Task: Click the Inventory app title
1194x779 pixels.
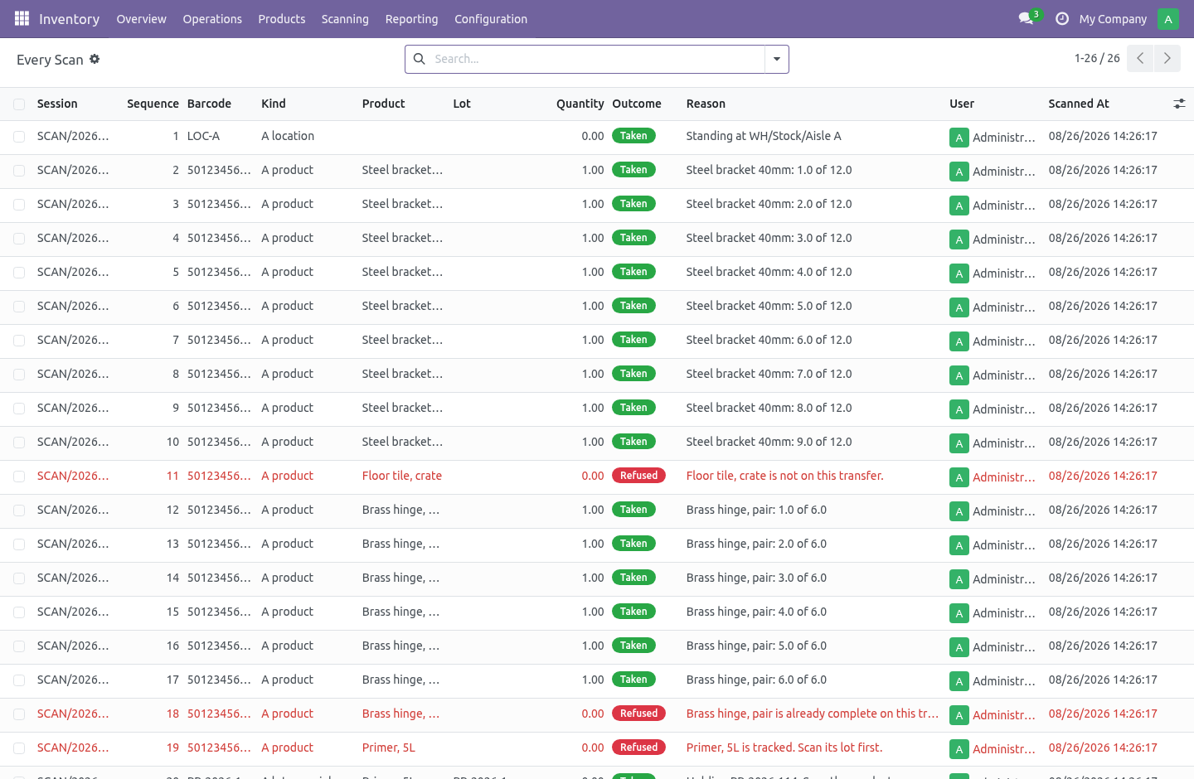Action: coord(69,19)
